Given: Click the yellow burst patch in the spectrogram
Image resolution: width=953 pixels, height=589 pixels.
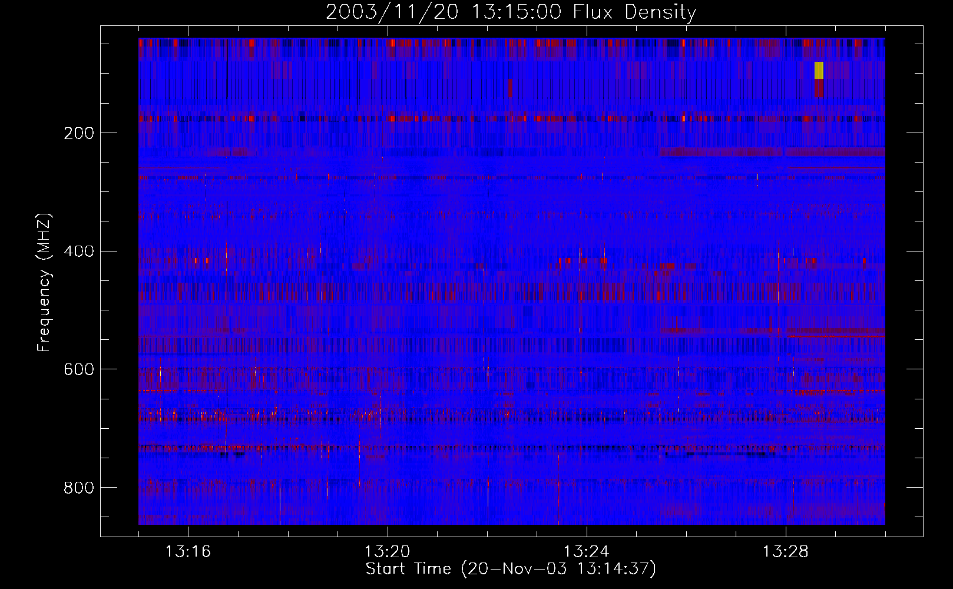Looking at the screenshot, I should coord(819,70).
